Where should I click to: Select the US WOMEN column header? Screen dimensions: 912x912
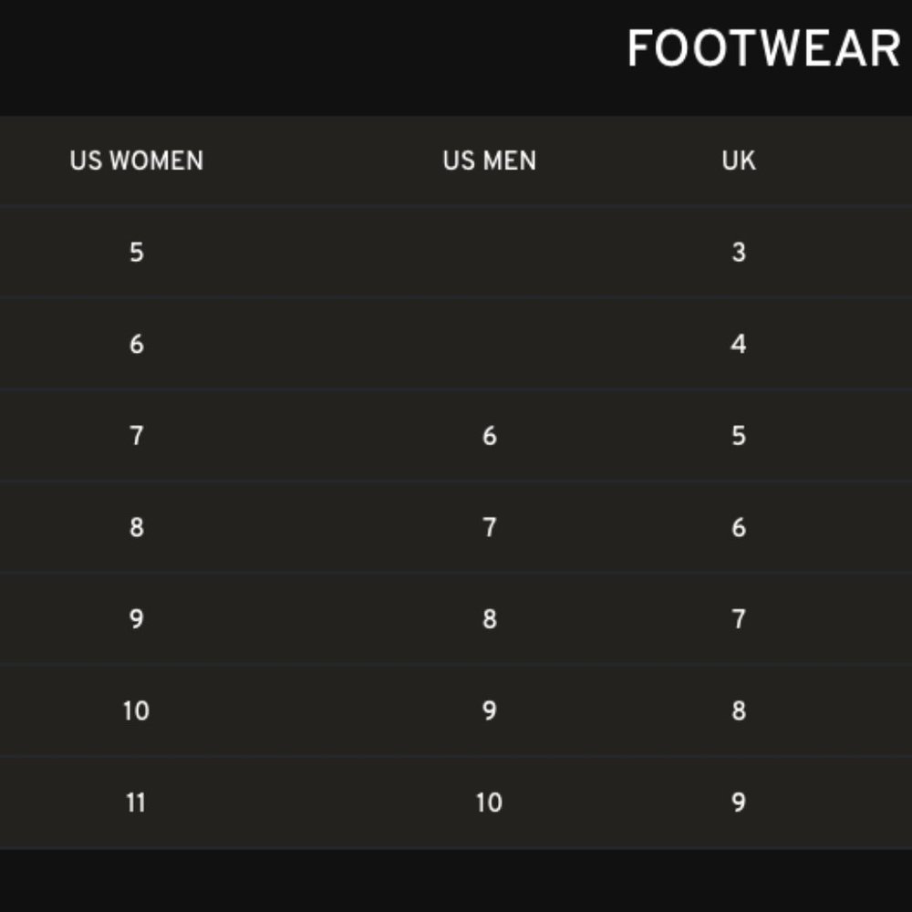[x=137, y=161]
